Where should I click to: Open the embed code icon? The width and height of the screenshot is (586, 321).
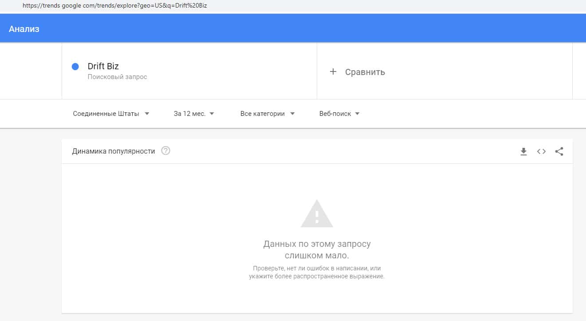[541, 151]
